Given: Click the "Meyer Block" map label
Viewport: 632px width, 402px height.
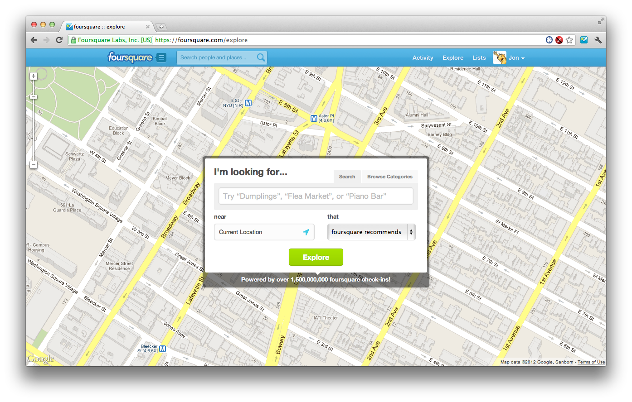Looking at the screenshot, I should (178, 178).
